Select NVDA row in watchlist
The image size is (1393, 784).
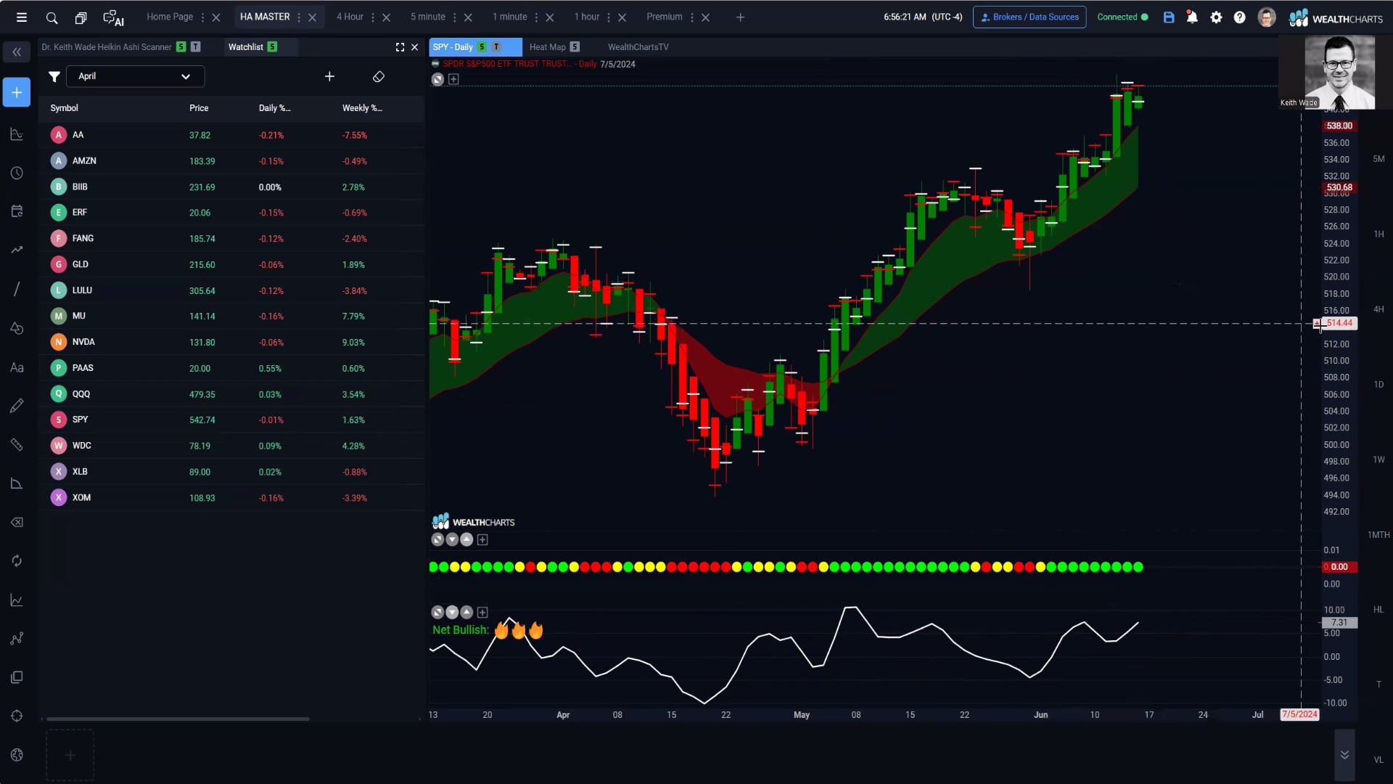(231, 342)
